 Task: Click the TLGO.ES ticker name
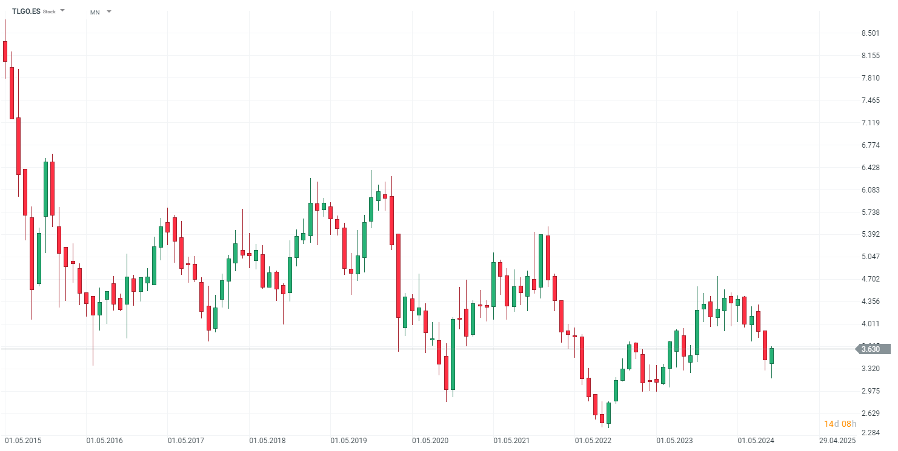click(x=26, y=12)
